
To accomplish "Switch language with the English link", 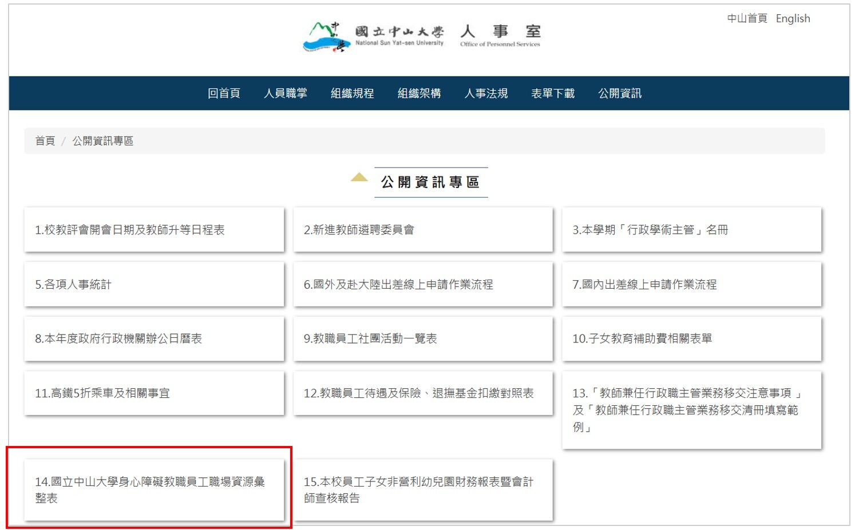I will pyautogui.click(x=793, y=18).
